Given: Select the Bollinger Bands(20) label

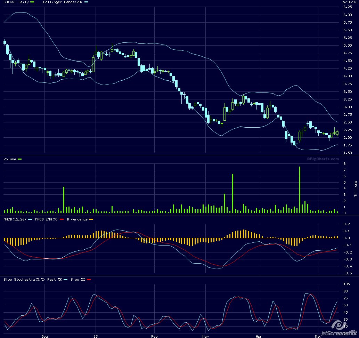Looking at the screenshot, I should pyautogui.click(x=63, y=2).
